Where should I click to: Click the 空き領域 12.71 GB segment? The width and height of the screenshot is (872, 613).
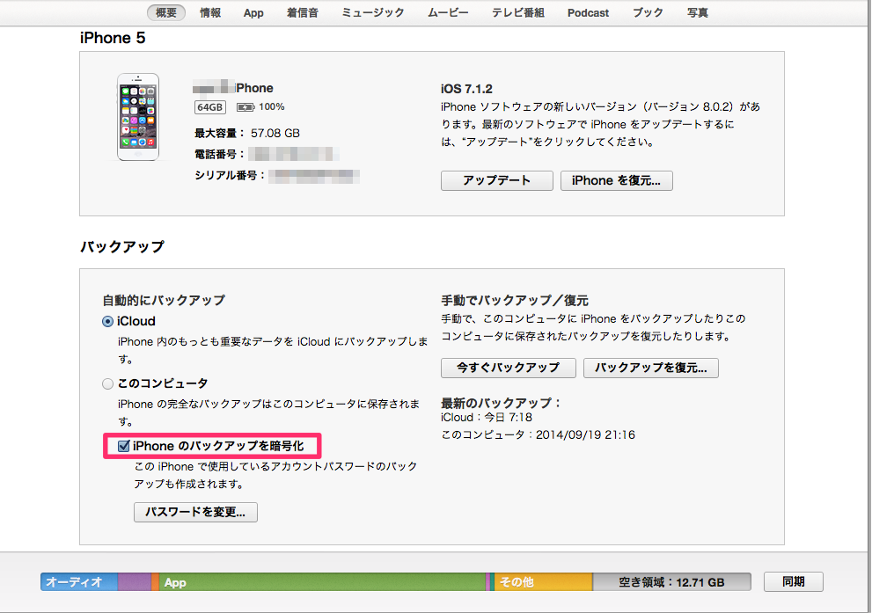671,582
